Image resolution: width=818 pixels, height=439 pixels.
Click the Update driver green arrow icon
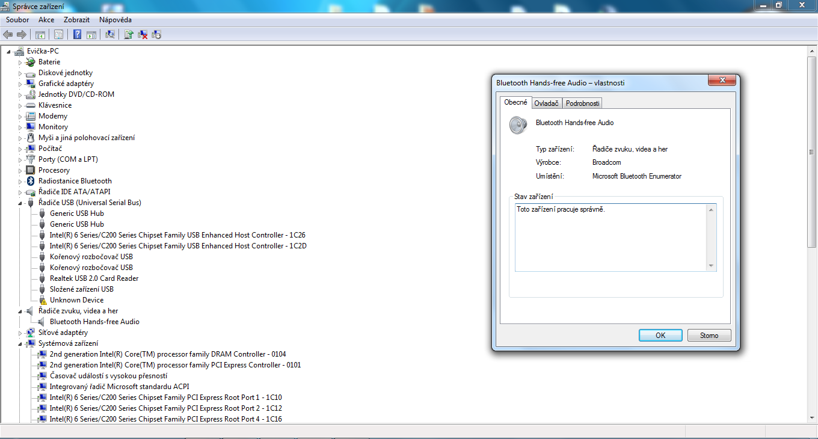point(129,34)
